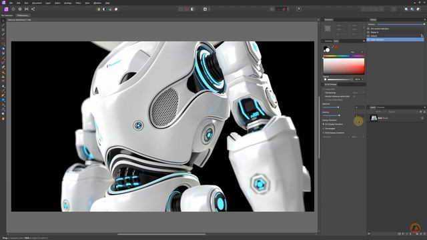
Task: Switch to the Photo Persona icon
Action: pyautogui.click(x=6, y=9)
